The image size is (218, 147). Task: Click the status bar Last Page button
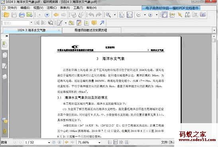[x=59, y=142]
